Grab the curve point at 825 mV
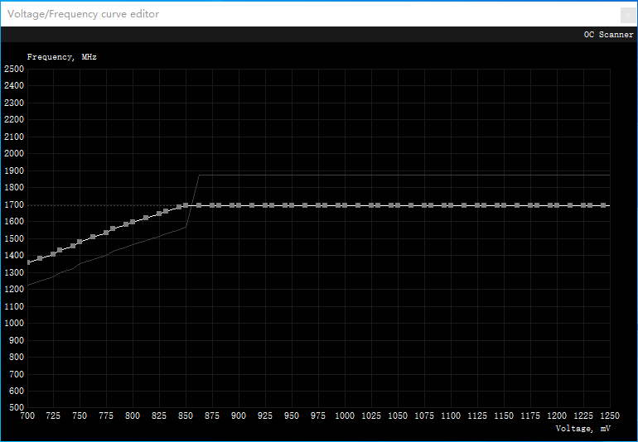638x442 pixels. 159,214
